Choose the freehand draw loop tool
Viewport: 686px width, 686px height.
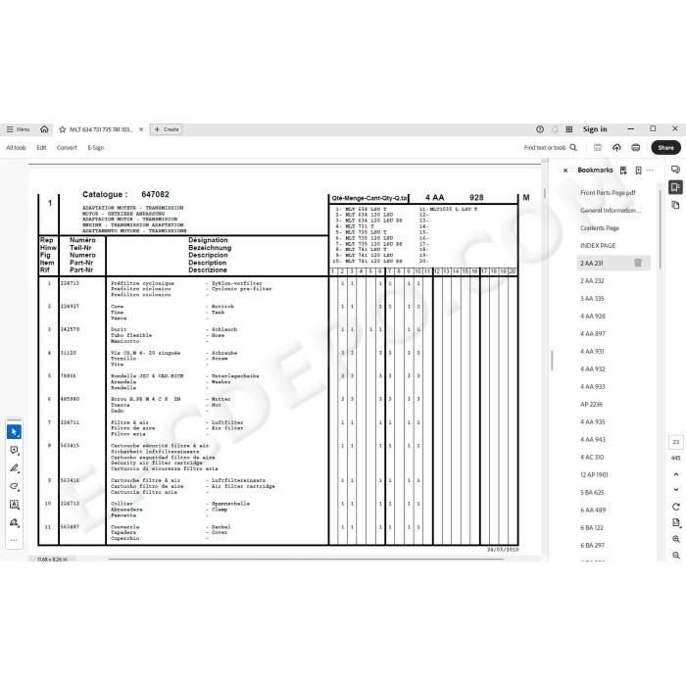[x=14, y=486]
